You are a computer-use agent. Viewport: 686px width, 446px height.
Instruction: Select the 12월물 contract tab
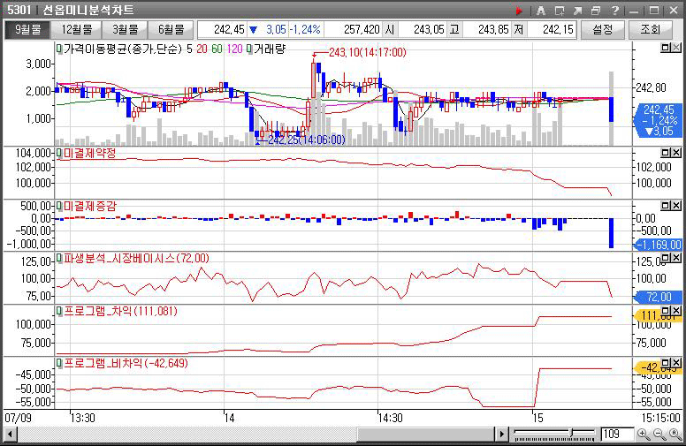point(74,29)
